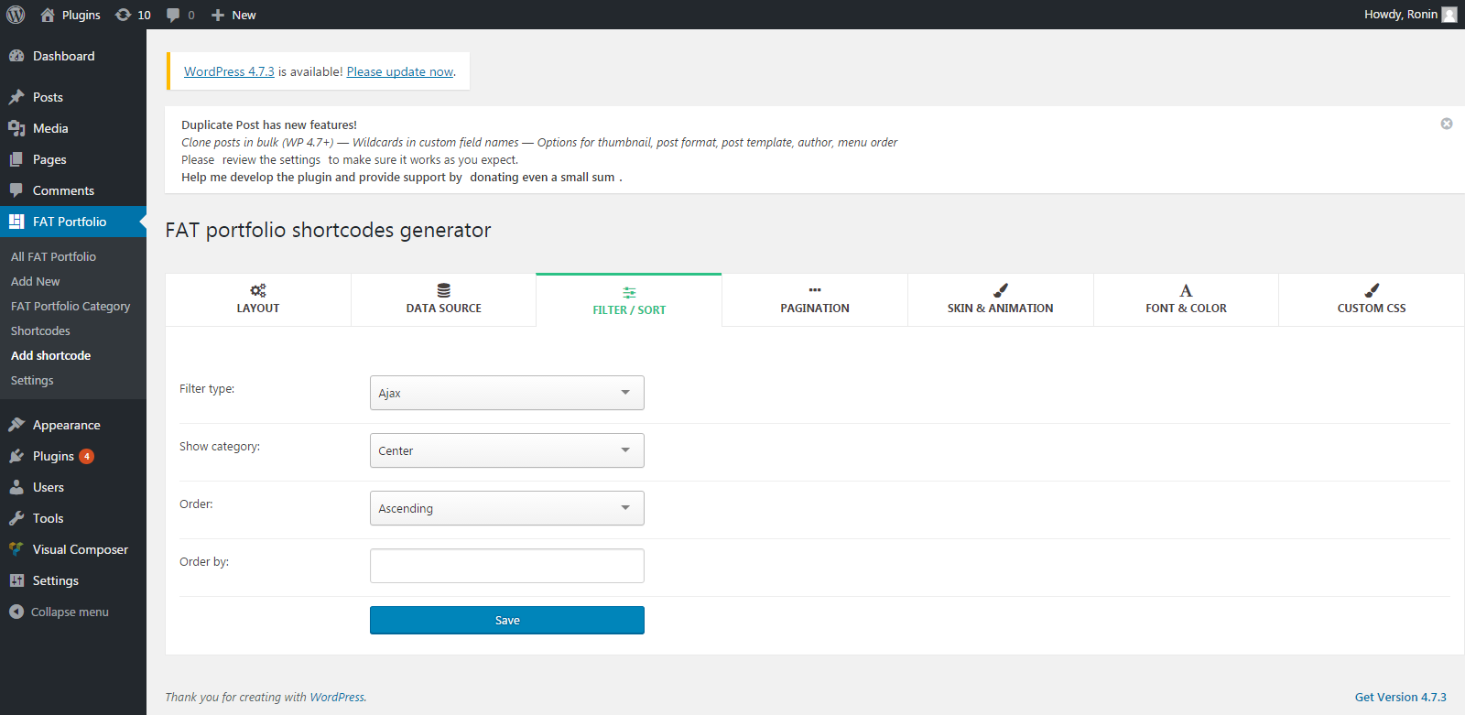Click the Order by text field
Image resolution: width=1465 pixels, height=715 pixels.
506,566
